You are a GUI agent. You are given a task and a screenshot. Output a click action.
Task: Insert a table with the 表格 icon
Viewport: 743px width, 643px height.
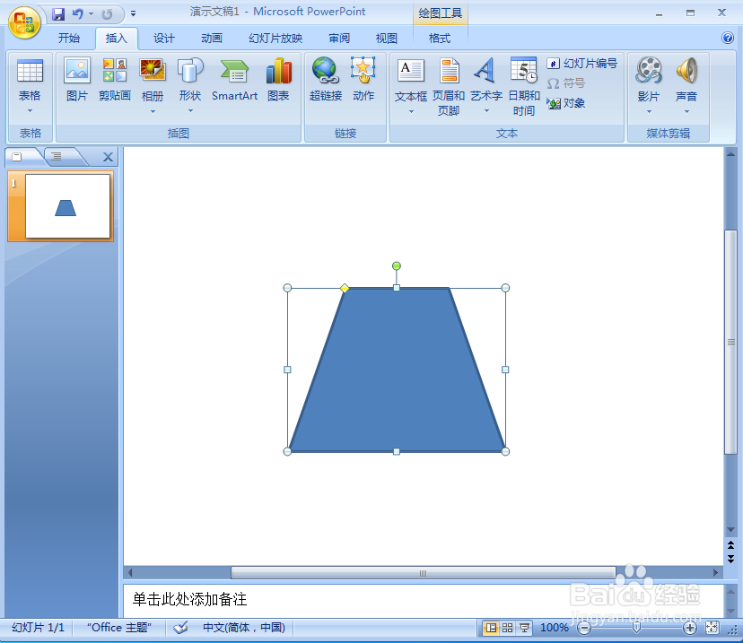point(30,71)
